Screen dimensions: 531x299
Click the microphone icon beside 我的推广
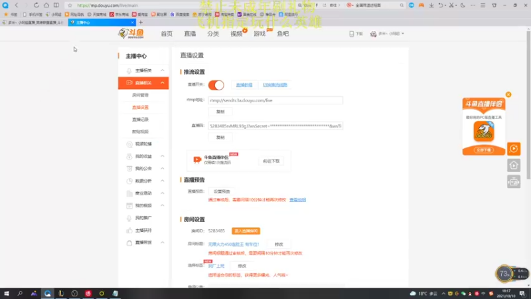click(x=129, y=218)
